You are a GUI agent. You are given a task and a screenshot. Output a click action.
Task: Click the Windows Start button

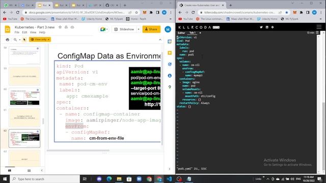tap(5, 179)
